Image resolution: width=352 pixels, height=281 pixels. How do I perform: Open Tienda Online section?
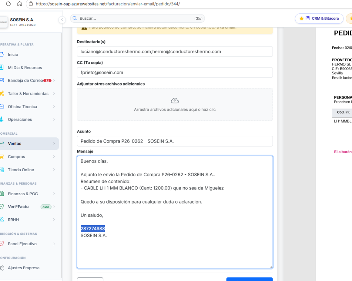pos(30,170)
